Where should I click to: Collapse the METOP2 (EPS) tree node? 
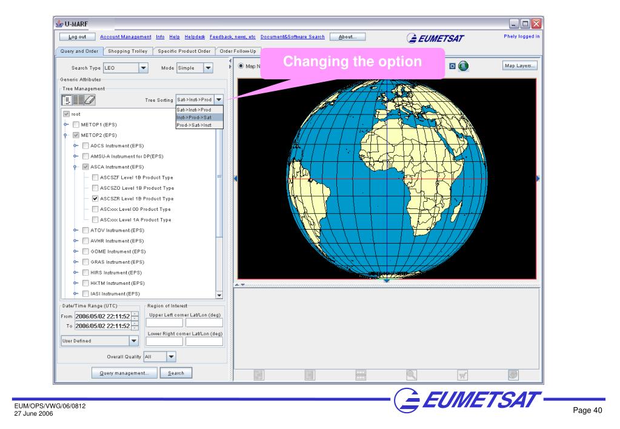pyautogui.click(x=65, y=135)
